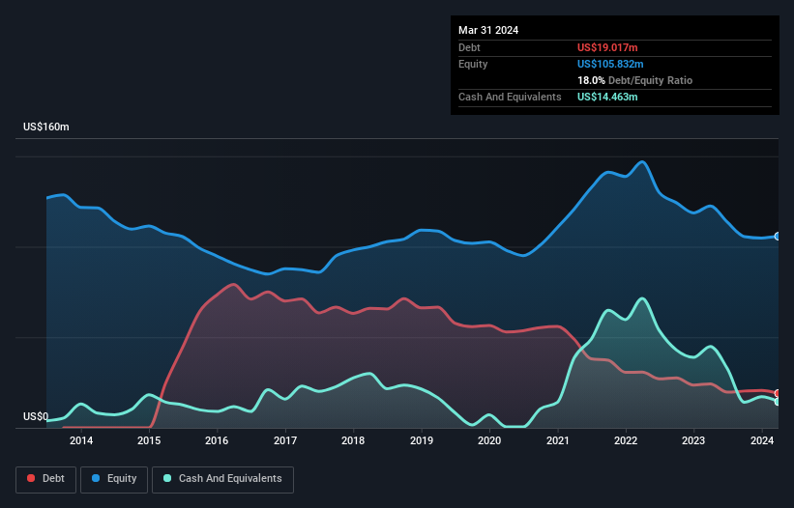Image resolution: width=794 pixels, height=508 pixels.
Task: Click the 2016 x-axis label
Action: (x=217, y=440)
